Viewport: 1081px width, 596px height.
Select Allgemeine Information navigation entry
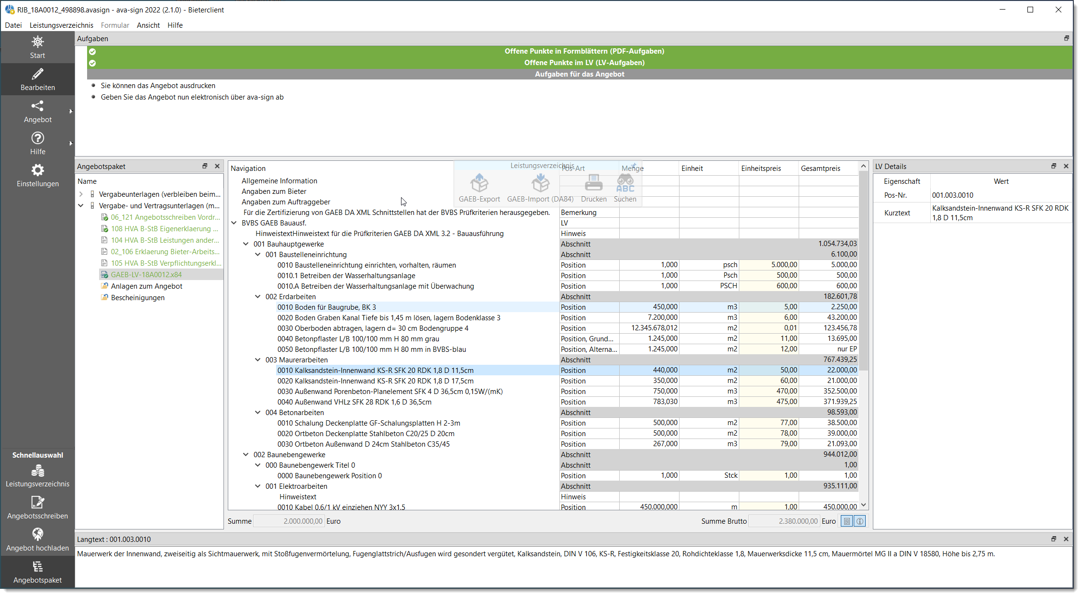[x=279, y=181]
